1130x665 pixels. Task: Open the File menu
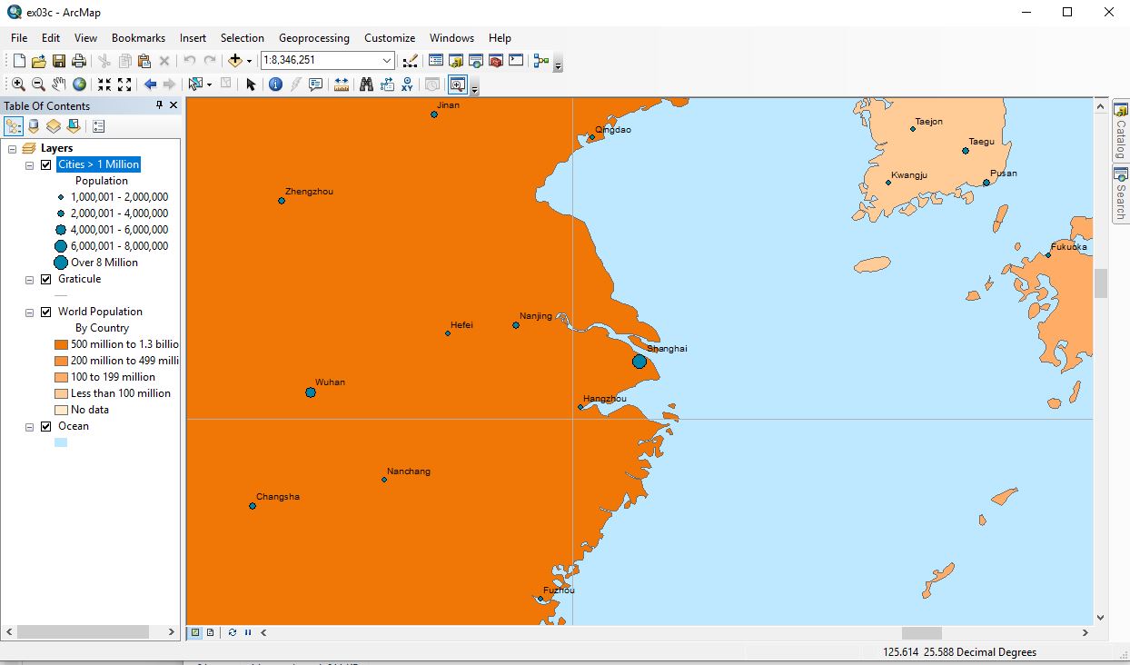click(19, 38)
